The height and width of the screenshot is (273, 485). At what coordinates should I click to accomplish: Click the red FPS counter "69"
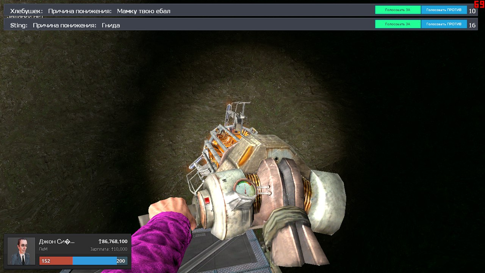(x=479, y=4)
